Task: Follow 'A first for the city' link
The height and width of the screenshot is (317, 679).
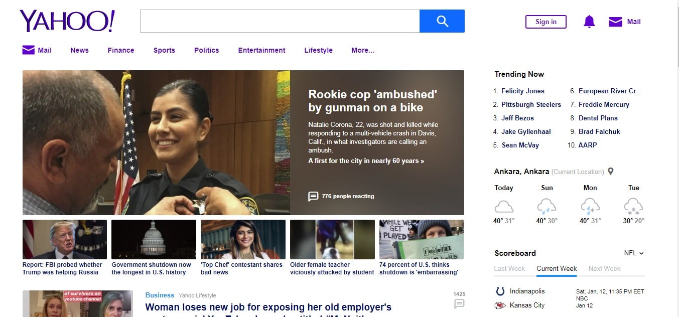Action: (366, 161)
